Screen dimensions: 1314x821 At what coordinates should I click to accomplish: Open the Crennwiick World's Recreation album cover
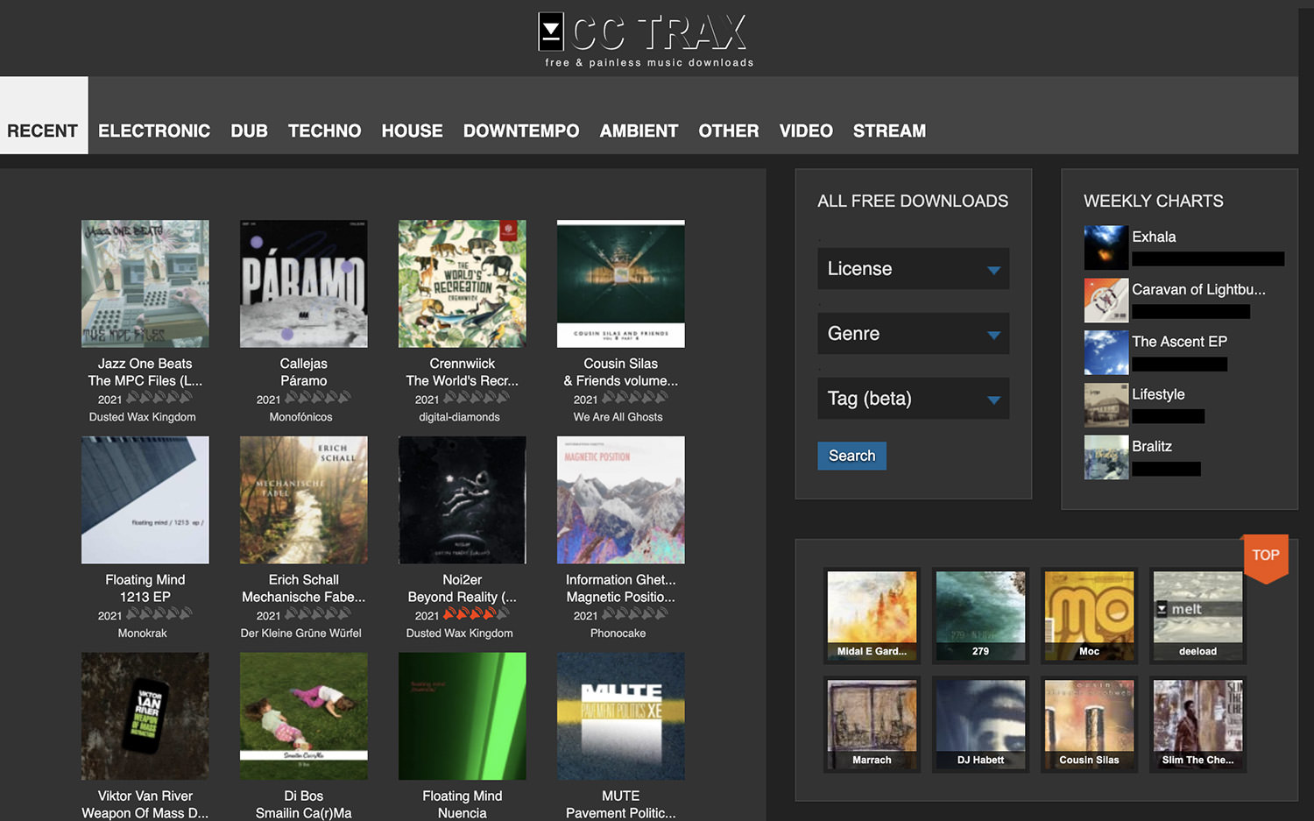click(x=462, y=283)
